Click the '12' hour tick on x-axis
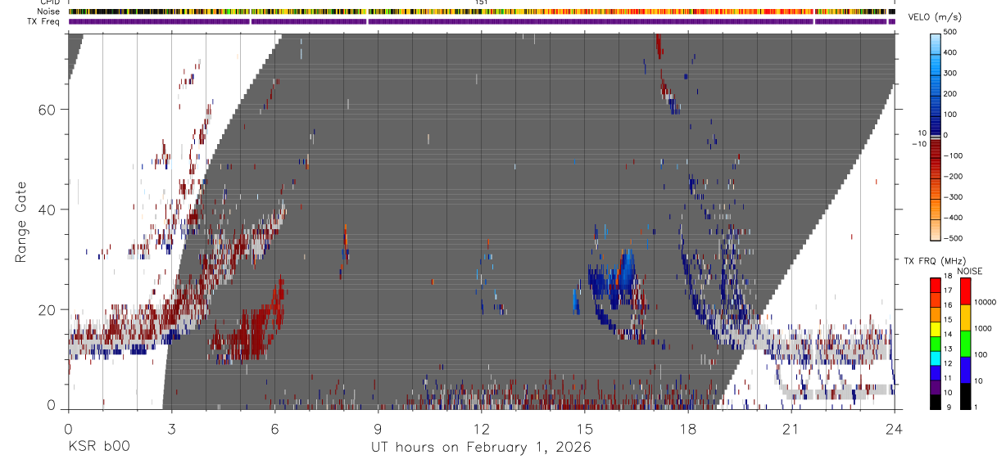 pos(482,428)
